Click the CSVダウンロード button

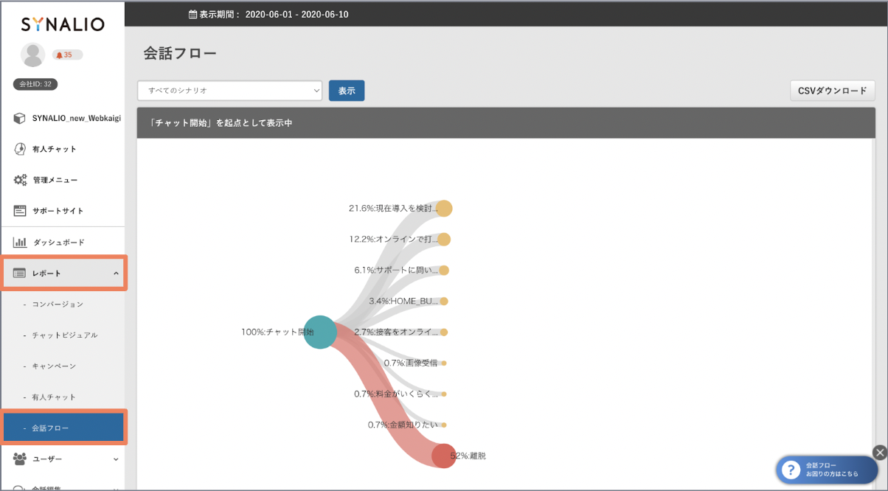point(832,91)
